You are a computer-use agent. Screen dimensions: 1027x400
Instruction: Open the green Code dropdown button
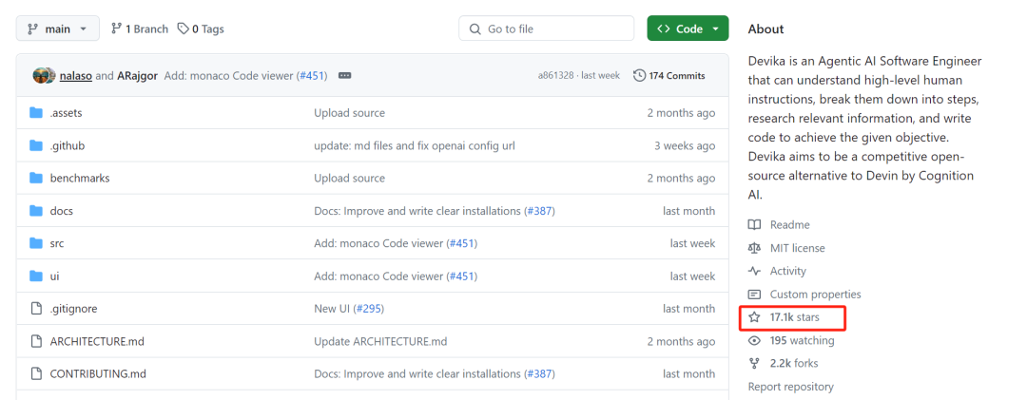pyautogui.click(x=688, y=29)
